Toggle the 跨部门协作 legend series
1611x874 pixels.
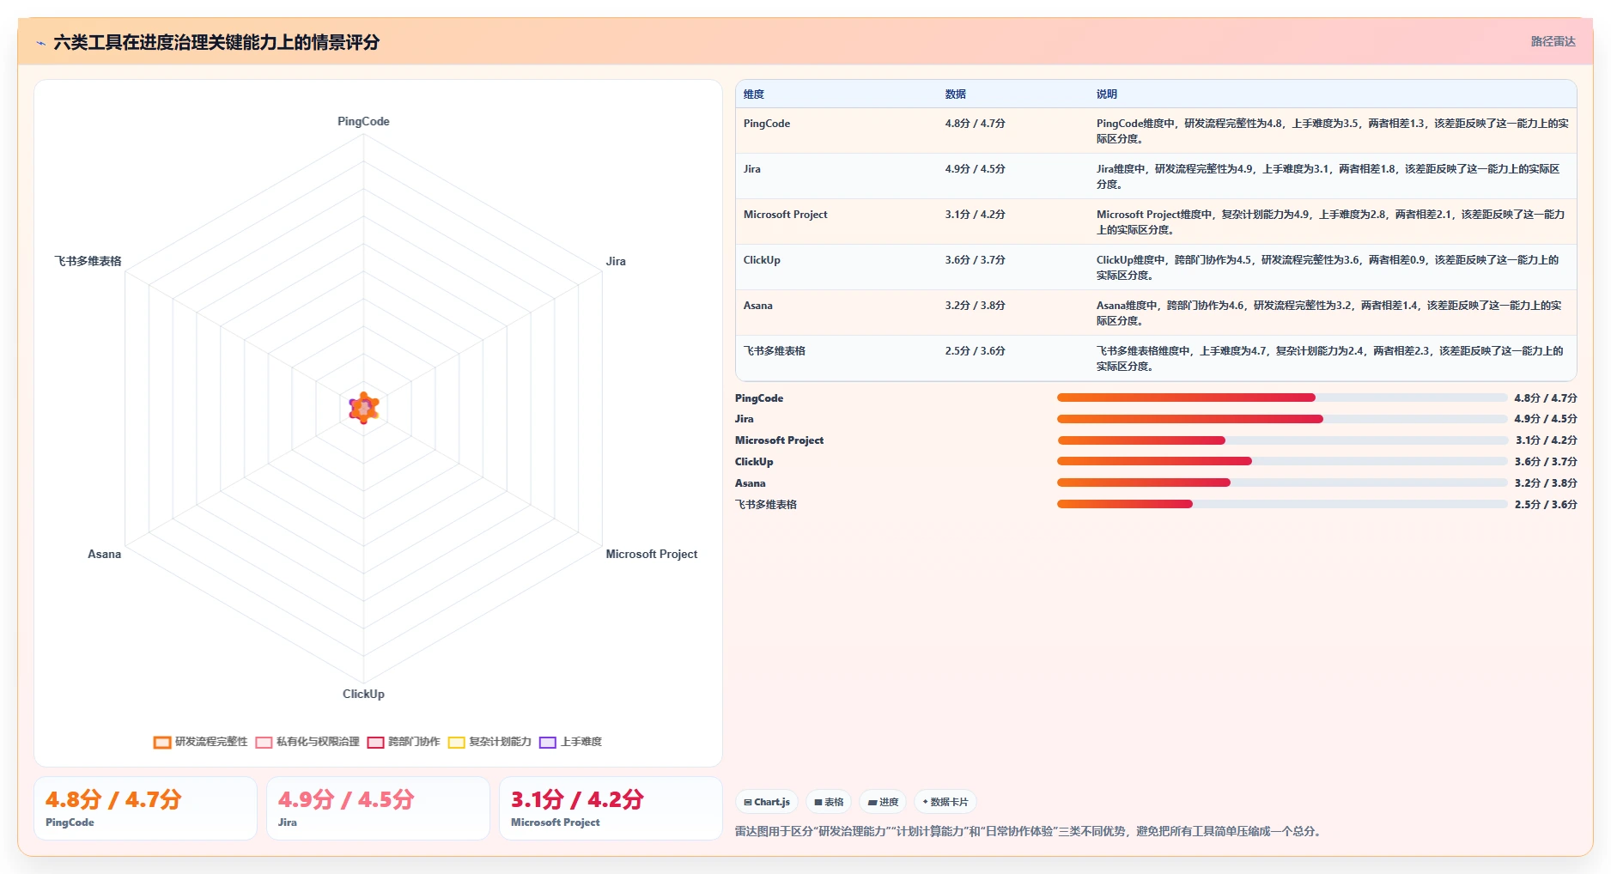404,742
